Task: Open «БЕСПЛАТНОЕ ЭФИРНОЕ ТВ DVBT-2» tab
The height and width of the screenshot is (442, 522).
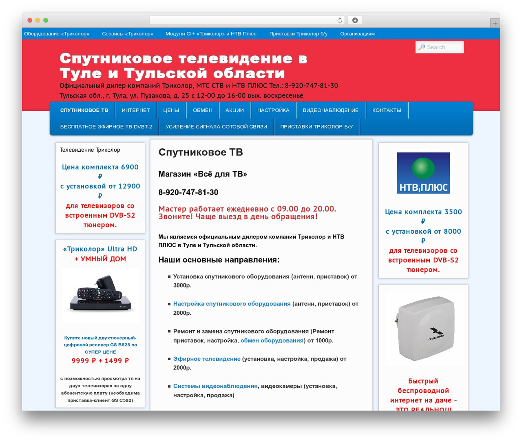Action: click(x=106, y=127)
